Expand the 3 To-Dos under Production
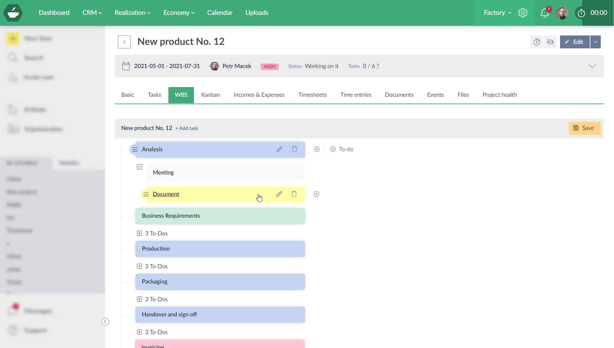This screenshot has height=348, width=614. tap(140, 266)
